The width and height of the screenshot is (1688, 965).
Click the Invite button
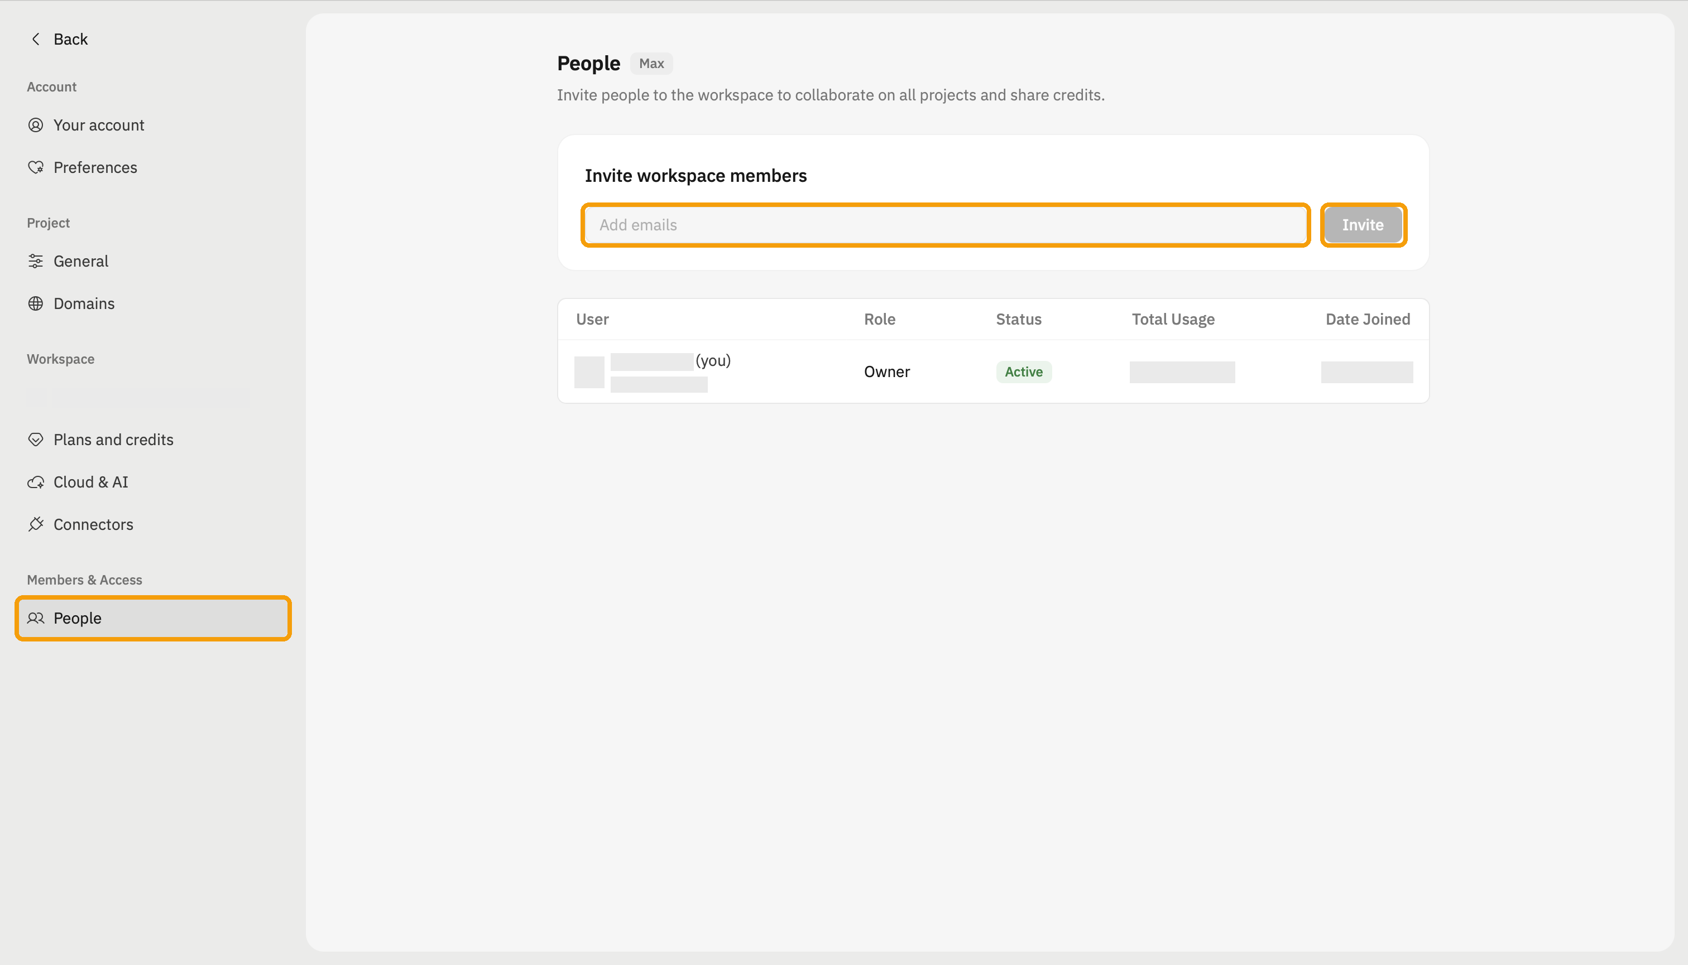[1363, 225]
